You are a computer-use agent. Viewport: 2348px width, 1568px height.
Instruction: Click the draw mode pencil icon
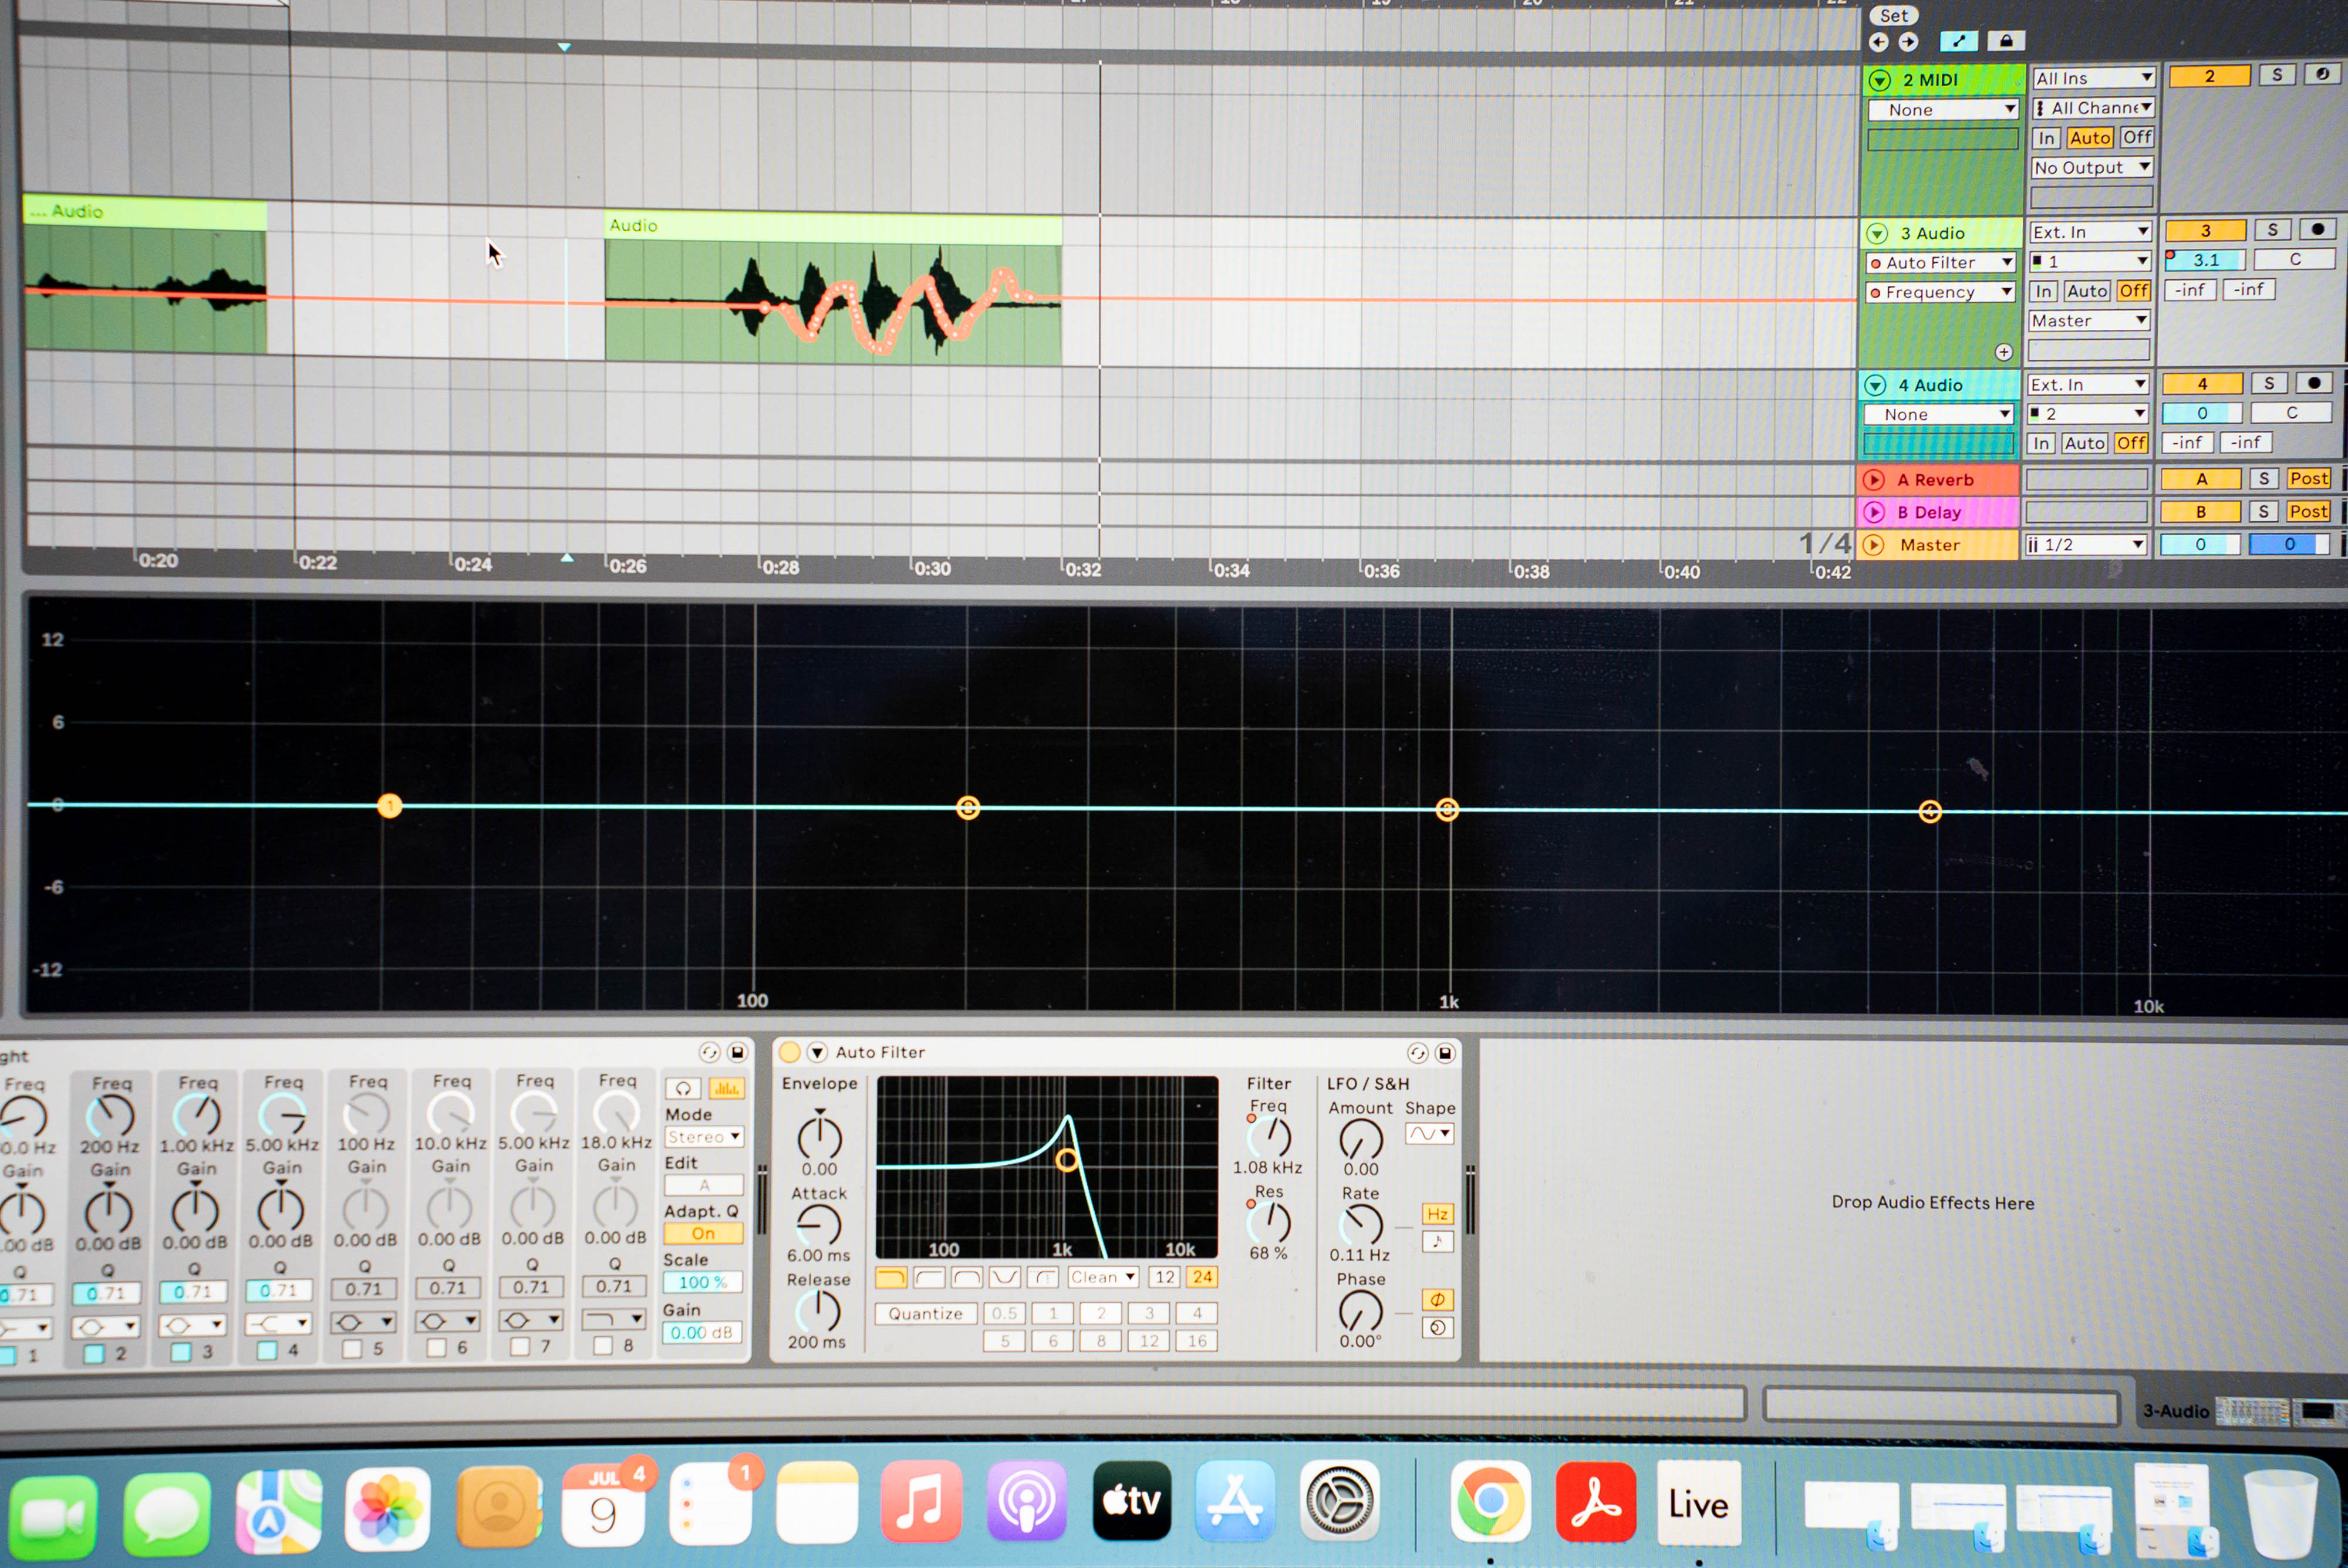1958,41
